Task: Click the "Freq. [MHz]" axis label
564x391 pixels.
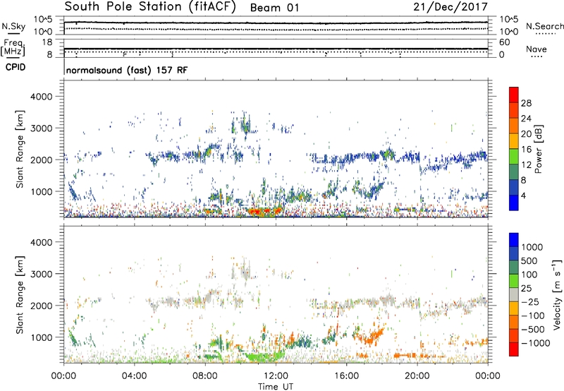Action: [x=13, y=48]
